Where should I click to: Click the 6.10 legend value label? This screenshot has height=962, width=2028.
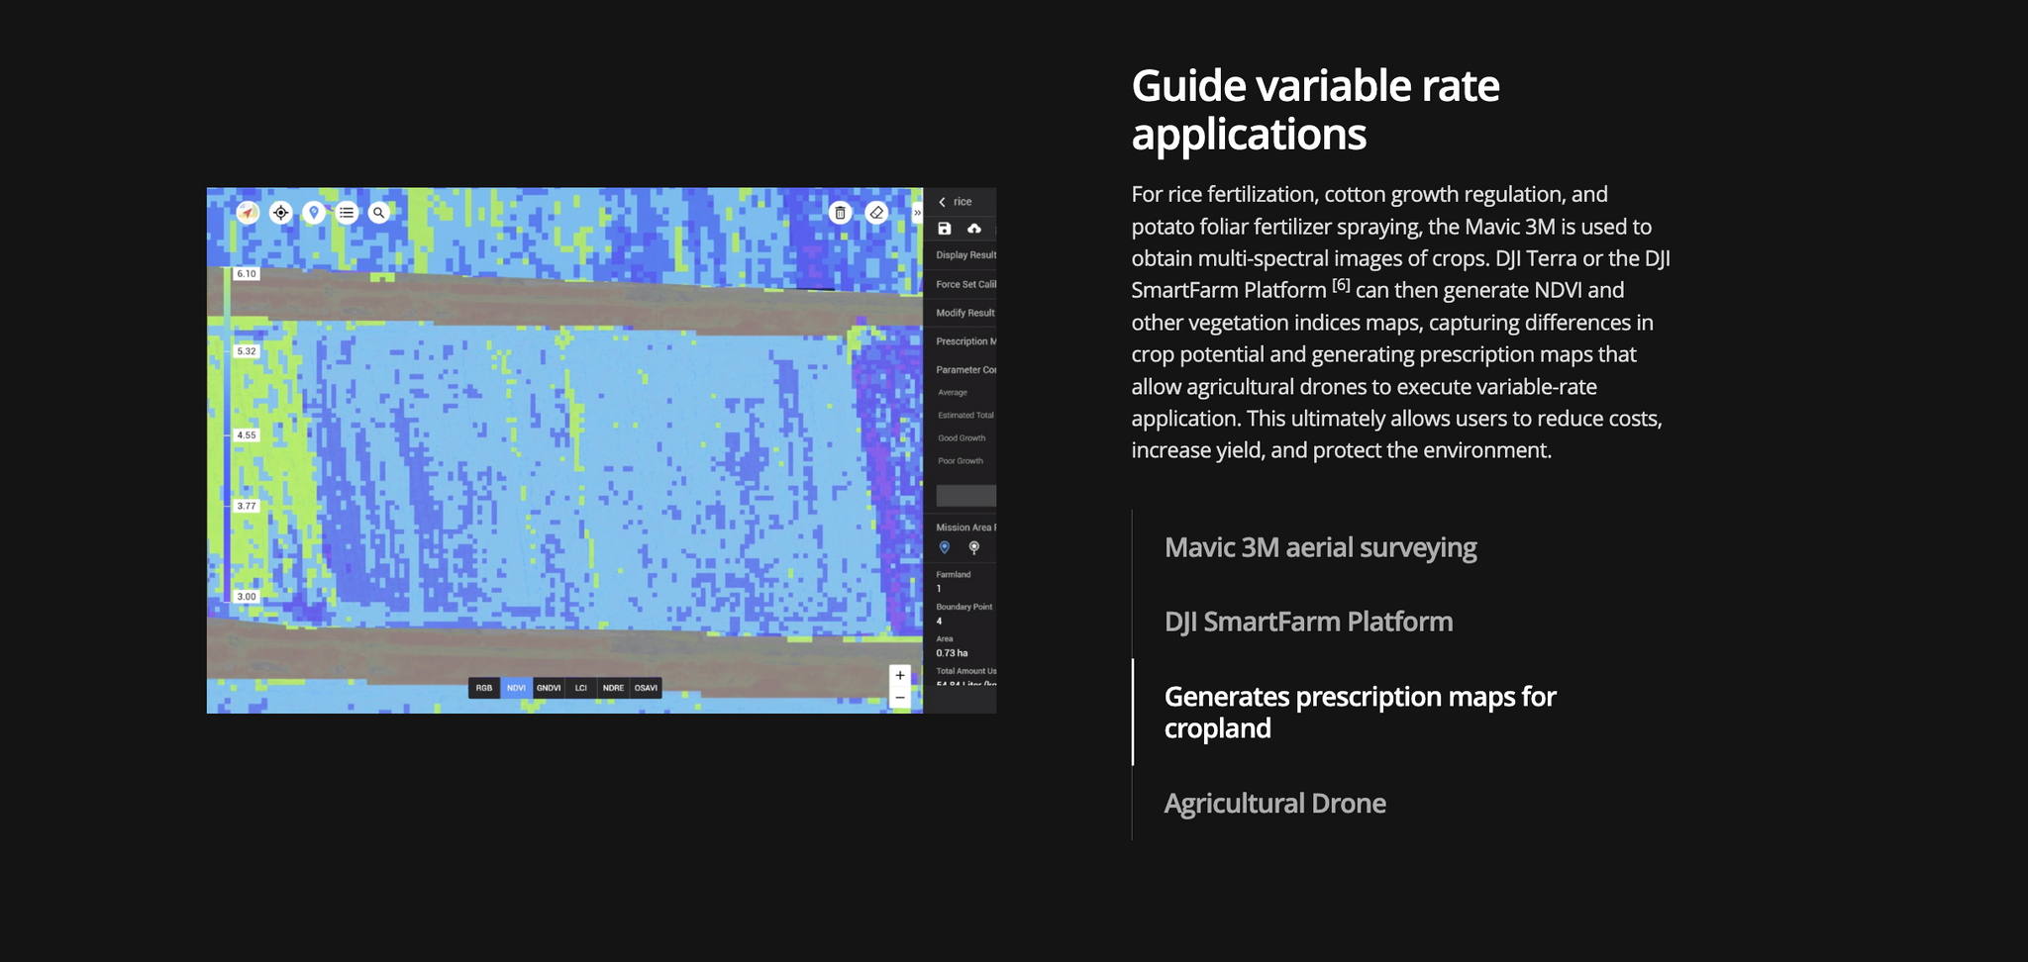click(x=247, y=274)
